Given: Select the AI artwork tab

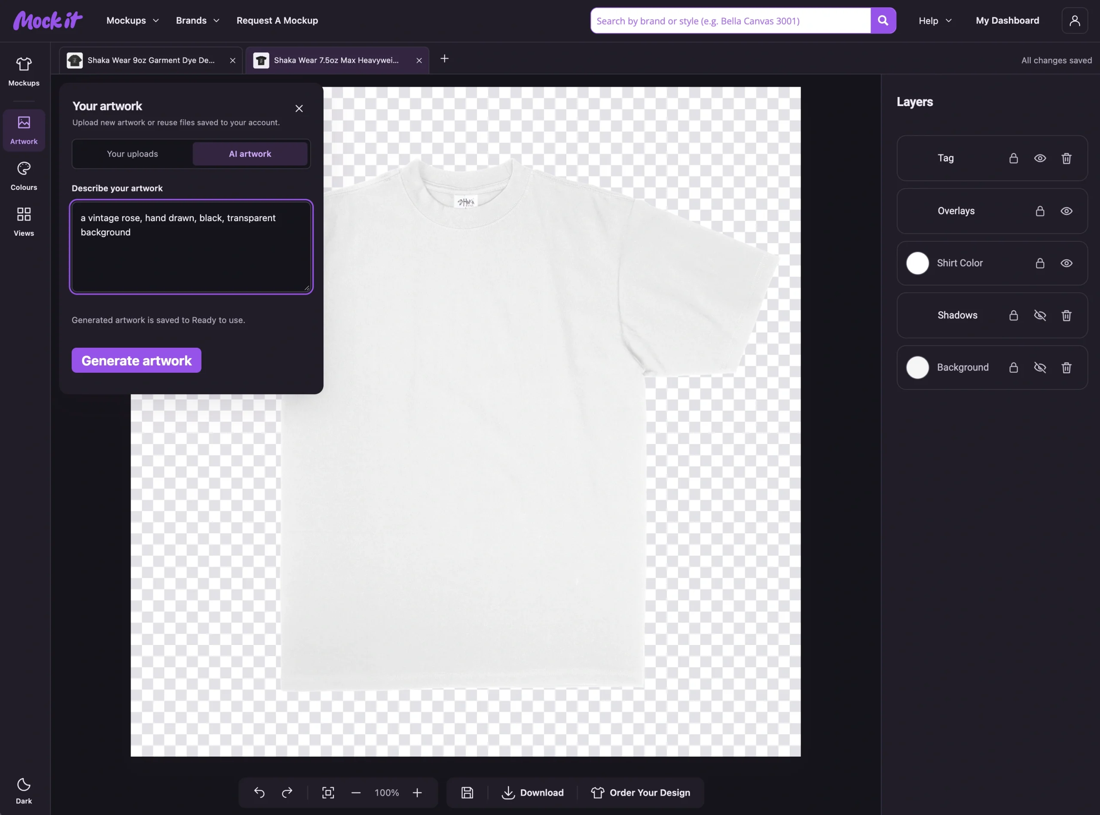Looking at the screenshot, I should pos(250,154).
